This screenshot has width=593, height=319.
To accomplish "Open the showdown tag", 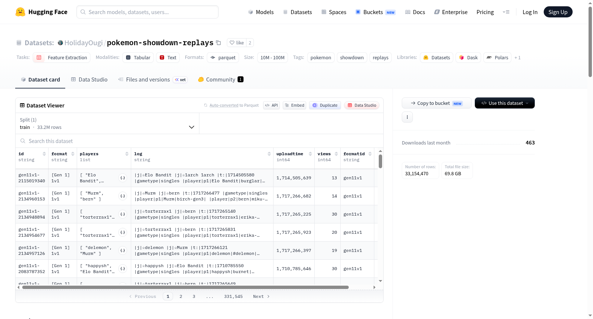I will pyautogui.click(x=352, y=57).
